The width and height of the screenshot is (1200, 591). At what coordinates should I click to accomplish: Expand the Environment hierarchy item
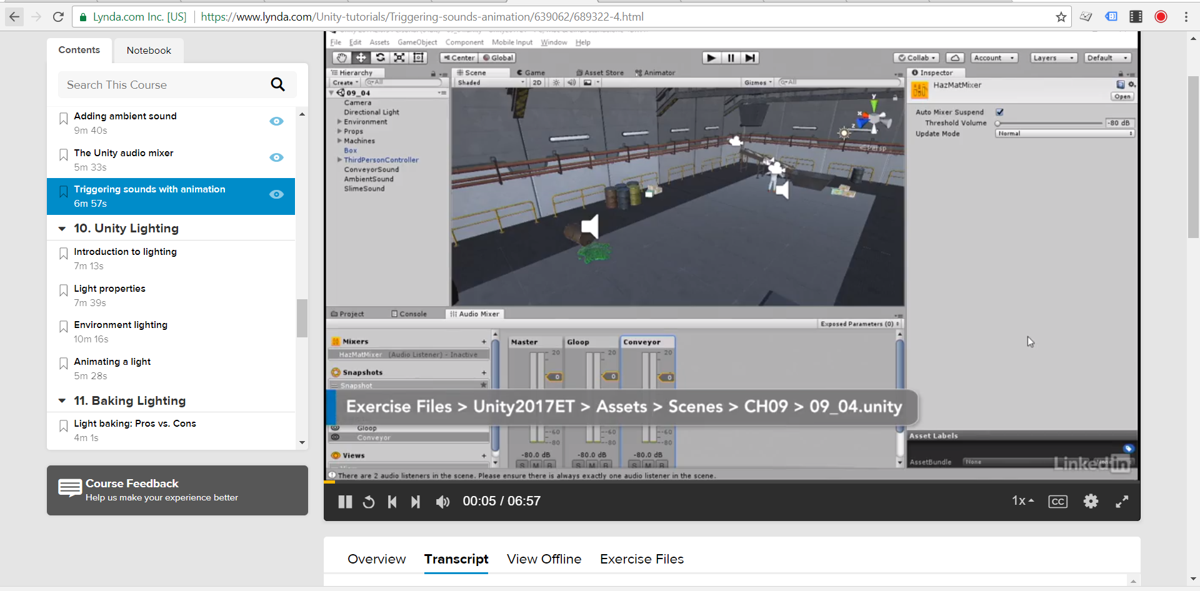coord(339,122)
